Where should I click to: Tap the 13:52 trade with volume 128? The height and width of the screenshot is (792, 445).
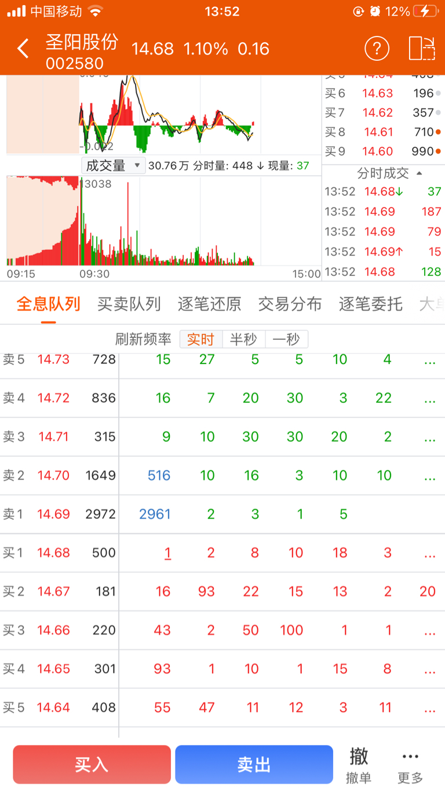tap(383, 272)
